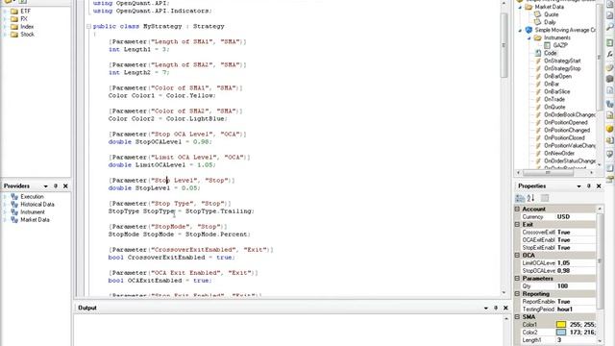Select the Quote market data item
The height and width of the screenshot is (346, 615).
547,14
